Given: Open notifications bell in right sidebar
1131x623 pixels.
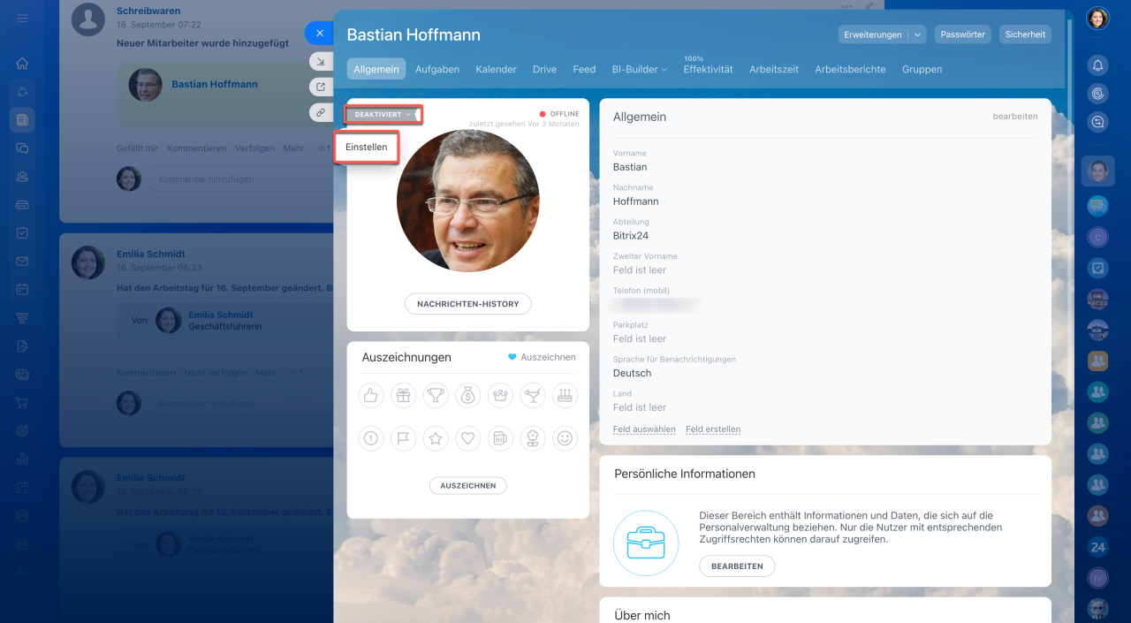Looking at the screenshot, I should tap(1097, 65).
